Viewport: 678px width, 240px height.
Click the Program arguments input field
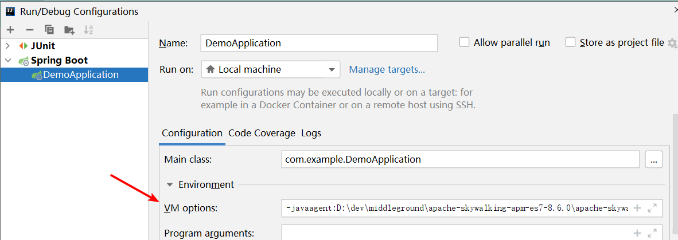tap(472, 232)
